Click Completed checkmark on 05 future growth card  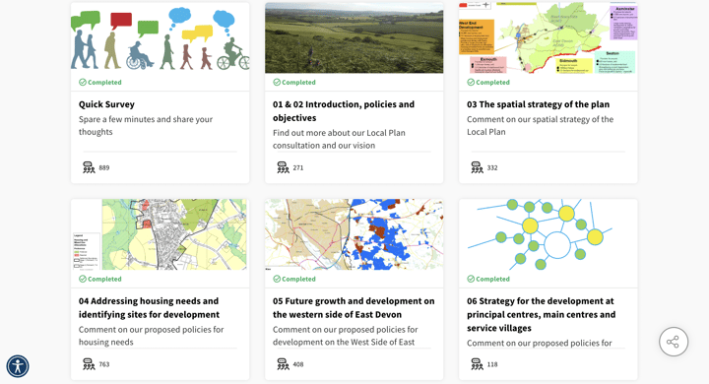pyautogui.click(x=277, y=279)
